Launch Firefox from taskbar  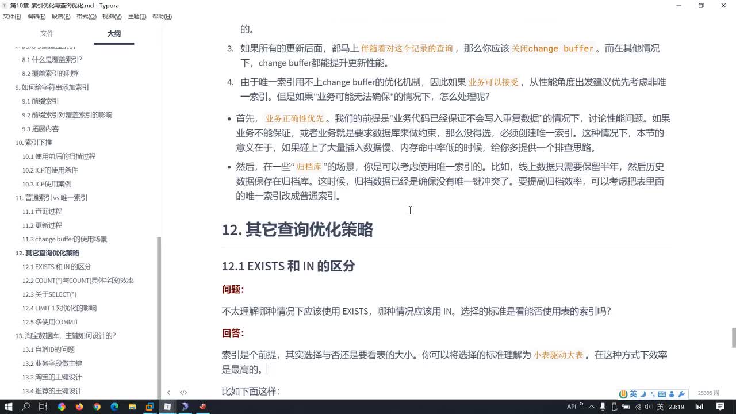click(x=79, y=407)
